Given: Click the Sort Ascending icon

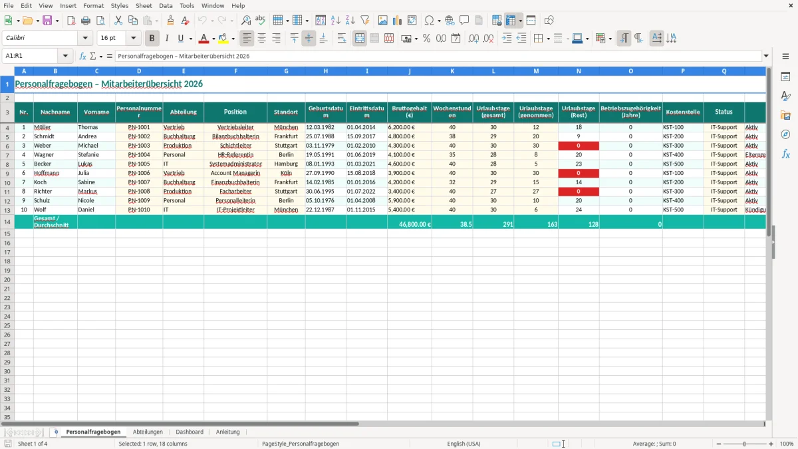Looking at the screenshot, I should pyautogui.click(x=336, y=21).
